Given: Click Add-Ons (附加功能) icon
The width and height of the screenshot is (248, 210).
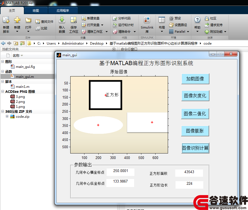Looking at the screenshot, I should click(207, 32).
